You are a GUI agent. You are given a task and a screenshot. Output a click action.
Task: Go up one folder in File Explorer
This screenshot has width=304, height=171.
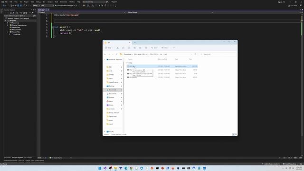pos(116,54)
